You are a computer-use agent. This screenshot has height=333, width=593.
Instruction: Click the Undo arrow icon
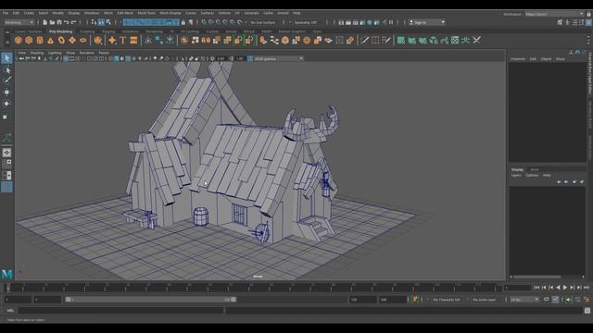66,22
